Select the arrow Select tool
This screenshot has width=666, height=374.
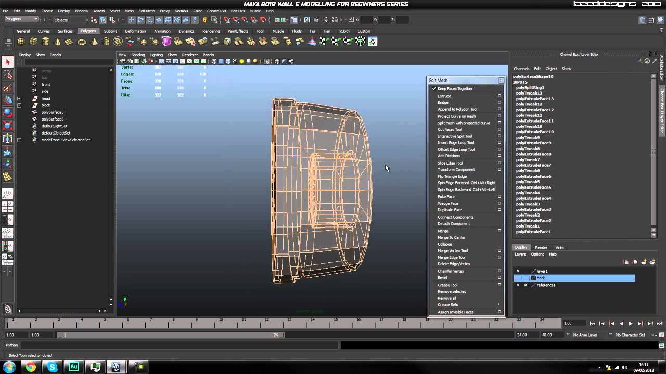pyautogui.click(x=7, y=62)
